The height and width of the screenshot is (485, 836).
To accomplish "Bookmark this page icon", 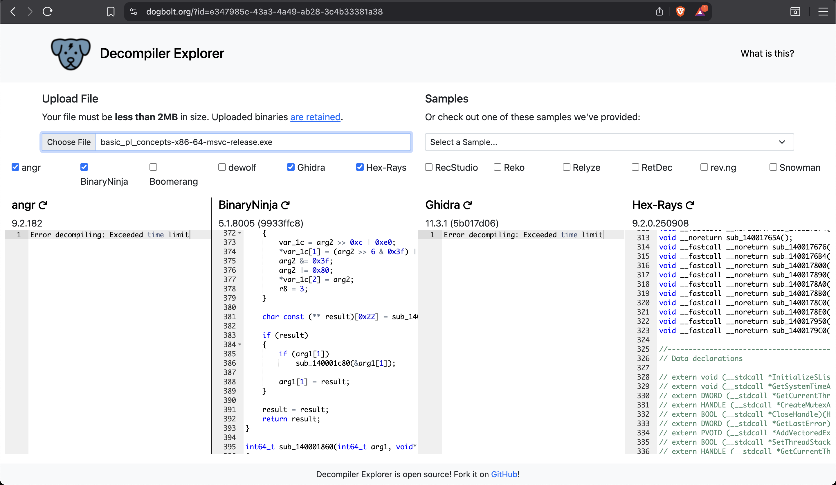I will point(111,12).
